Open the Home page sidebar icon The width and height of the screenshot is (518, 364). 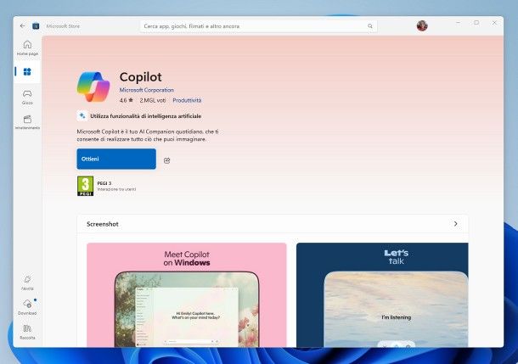(27, 48)
